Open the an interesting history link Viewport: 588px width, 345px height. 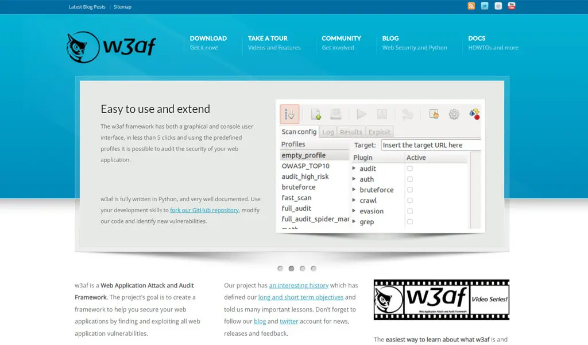coord(299,285)
